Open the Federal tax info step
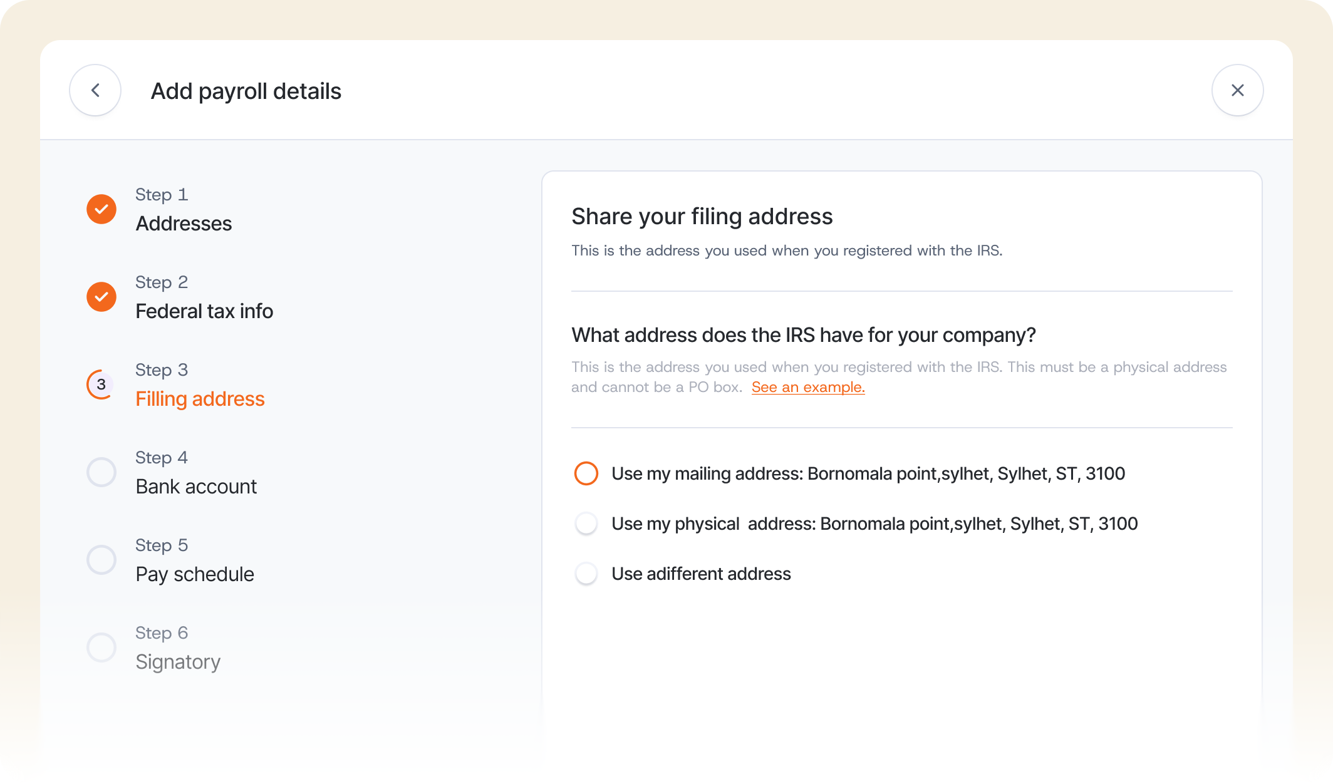Image resolution: width=1333 pixels, height=784 pixels. tap(204, 311)
